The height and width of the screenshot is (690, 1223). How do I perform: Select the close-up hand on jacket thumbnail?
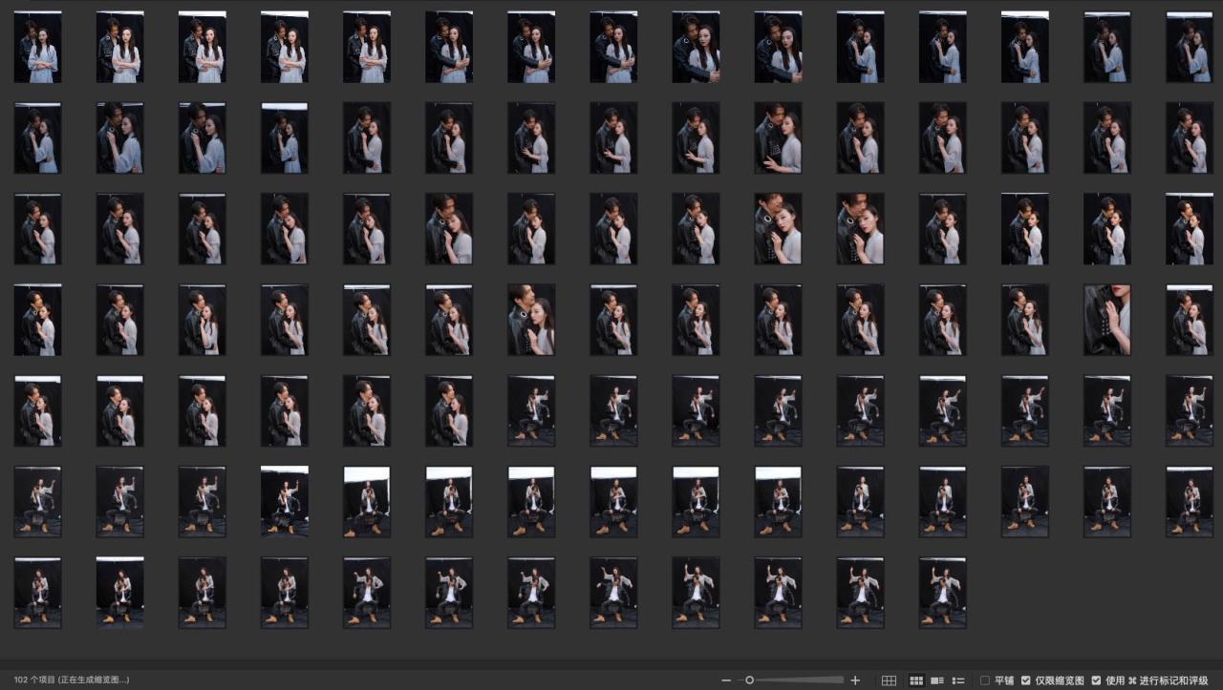[x=1106, y=320]
